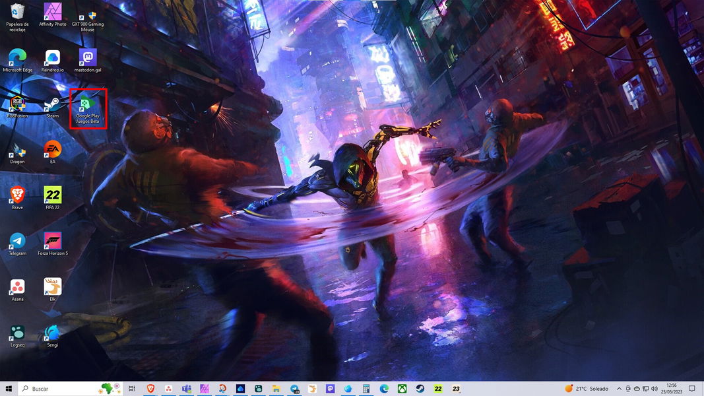Launch Mastodon from the taskbar
Image resolution: width=704 pixels, height=396 pixels.
pos(330,389)
